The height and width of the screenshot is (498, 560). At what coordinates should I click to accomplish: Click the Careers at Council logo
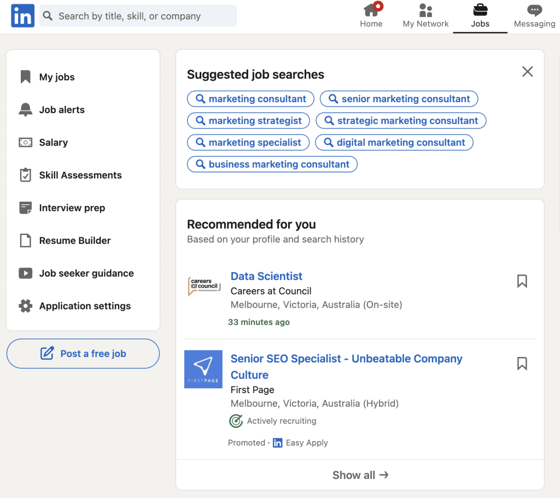pyautogui.click(x=205, y=286)
